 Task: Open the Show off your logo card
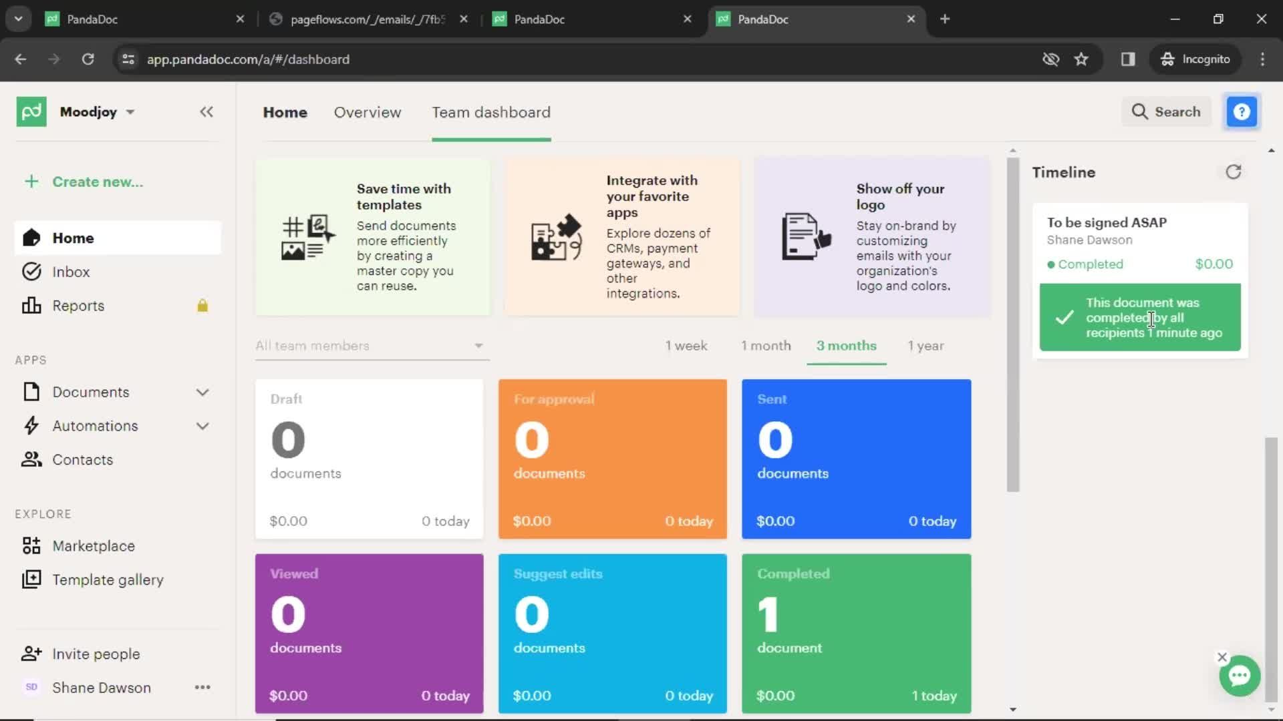tap(872, 237)
